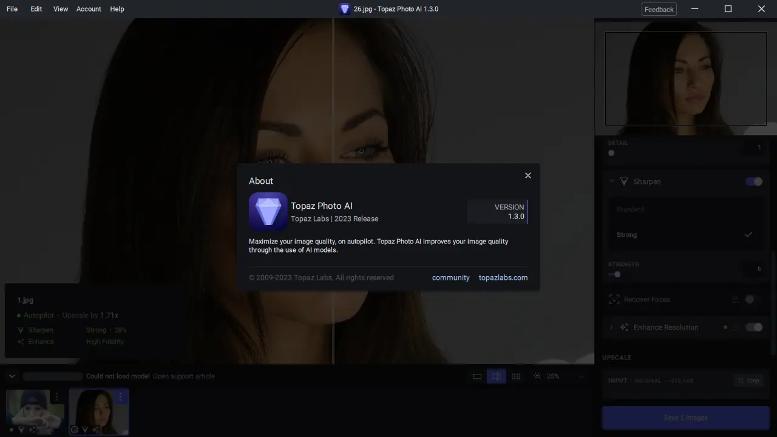
Task: Click the Enhance icon in info overlay
Action: coord(21,342)
